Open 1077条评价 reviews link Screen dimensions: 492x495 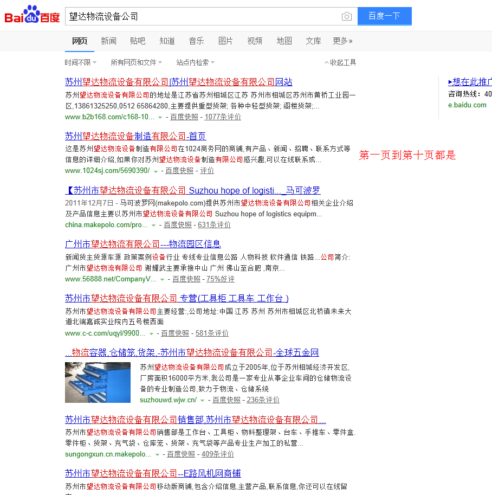pos(223,117)
